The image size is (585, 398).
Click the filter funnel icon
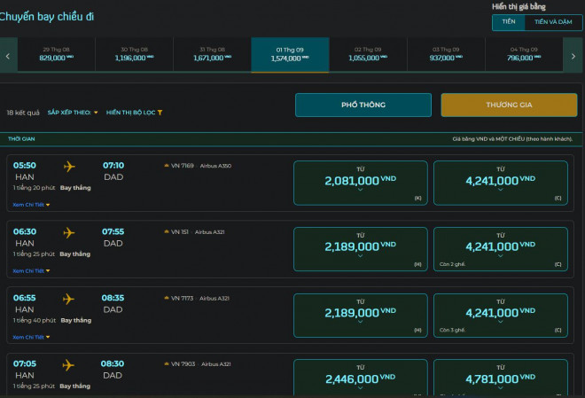pos(160,113)
